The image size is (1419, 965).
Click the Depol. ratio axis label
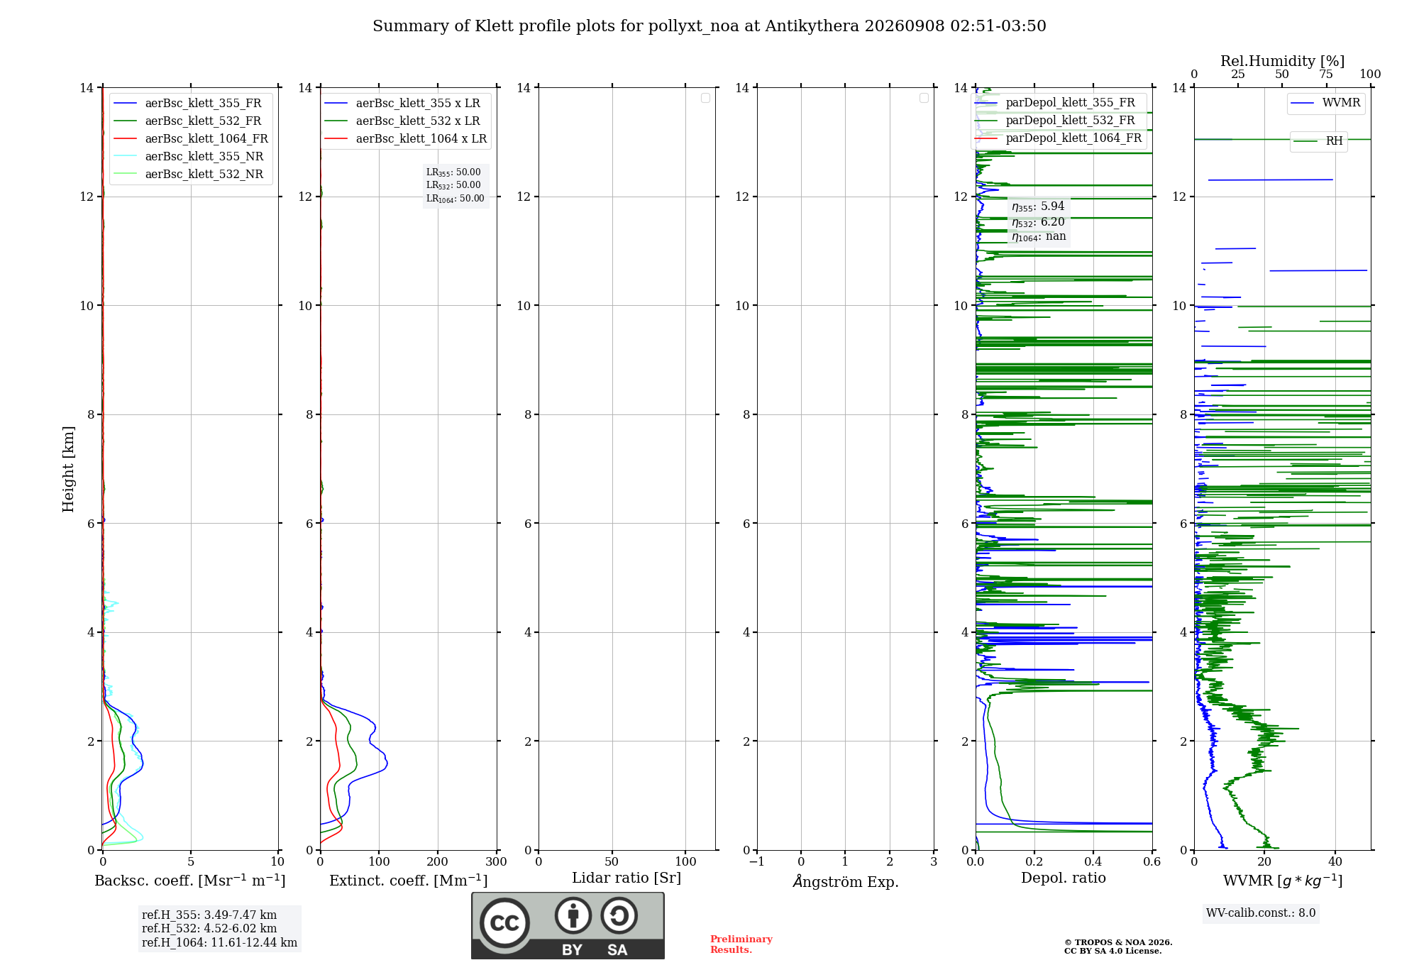(x=1064, y=878)
